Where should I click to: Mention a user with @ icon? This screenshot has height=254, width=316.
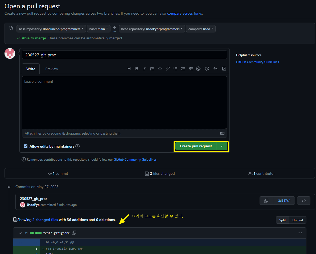(x=198, y=69)
